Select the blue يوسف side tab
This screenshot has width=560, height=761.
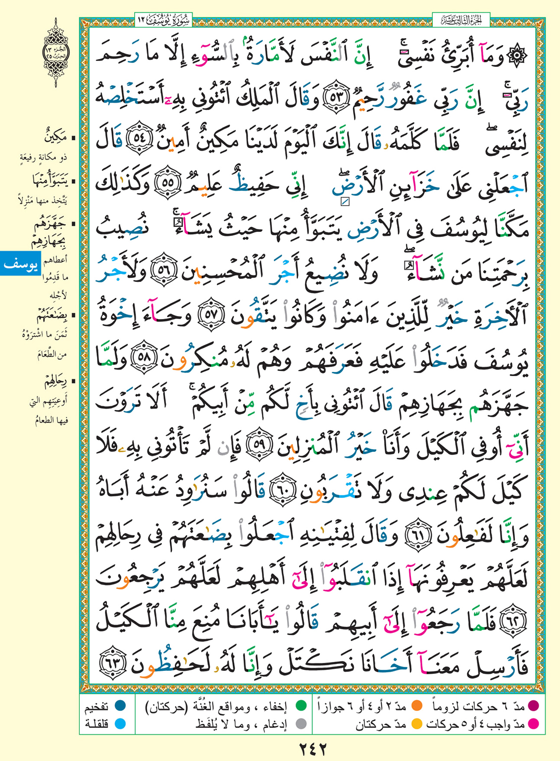point(20,264)
